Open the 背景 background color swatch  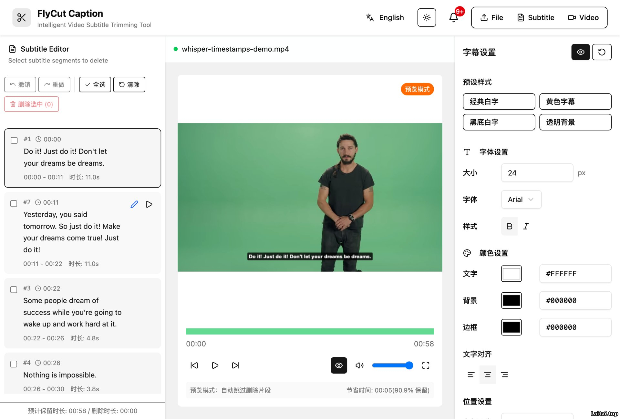[x=511, y=300]
